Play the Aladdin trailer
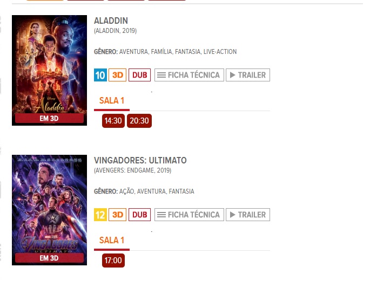The width and height of the screenshot is (370, 281). [248, 75]
